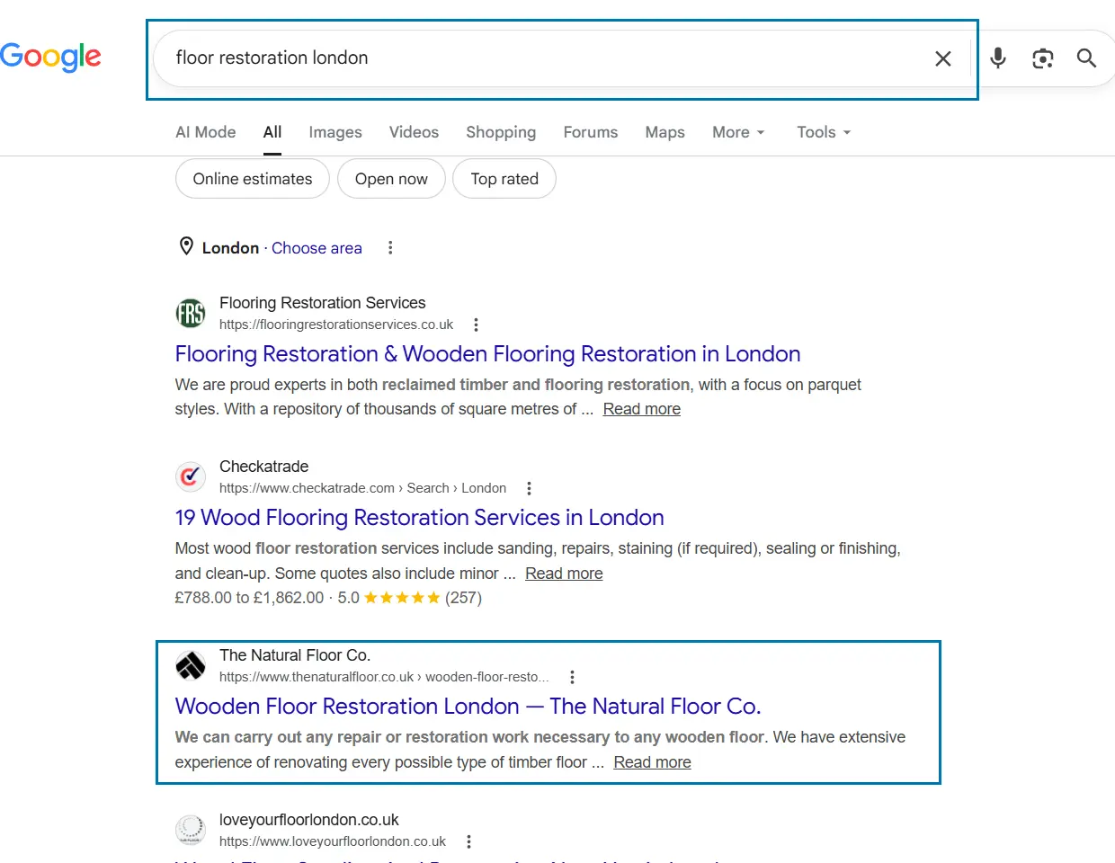This screenshot has width=1115, height=863.
Task: Open three-dot menu for Checkatrade result
Action: tap(529, 488)
